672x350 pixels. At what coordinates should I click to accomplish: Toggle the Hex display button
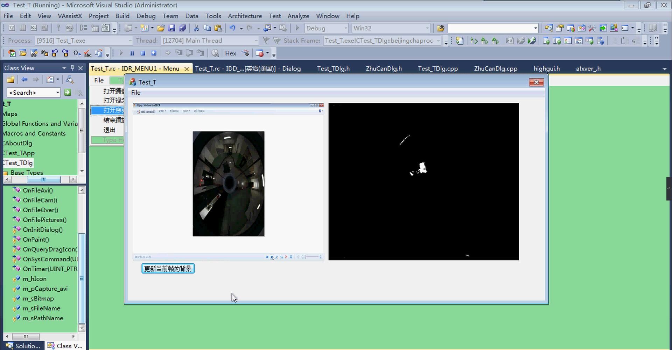[231, 53]
